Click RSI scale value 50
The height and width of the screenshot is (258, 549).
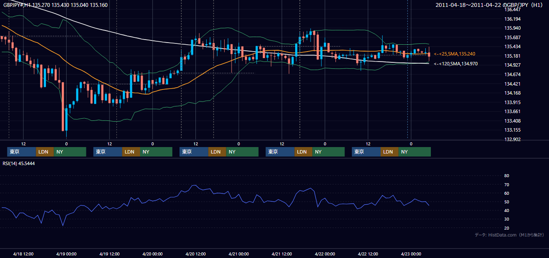pyautogui.click(x=506, y=202)
